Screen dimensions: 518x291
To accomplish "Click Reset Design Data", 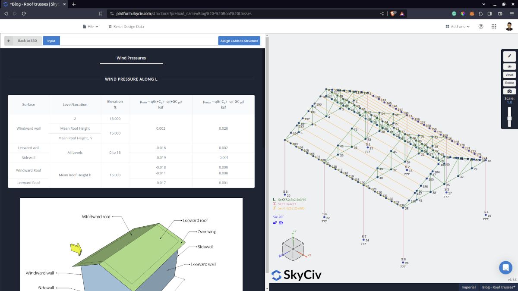I will [x=126, y=26].
